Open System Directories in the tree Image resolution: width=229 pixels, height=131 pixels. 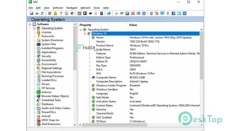52,40
